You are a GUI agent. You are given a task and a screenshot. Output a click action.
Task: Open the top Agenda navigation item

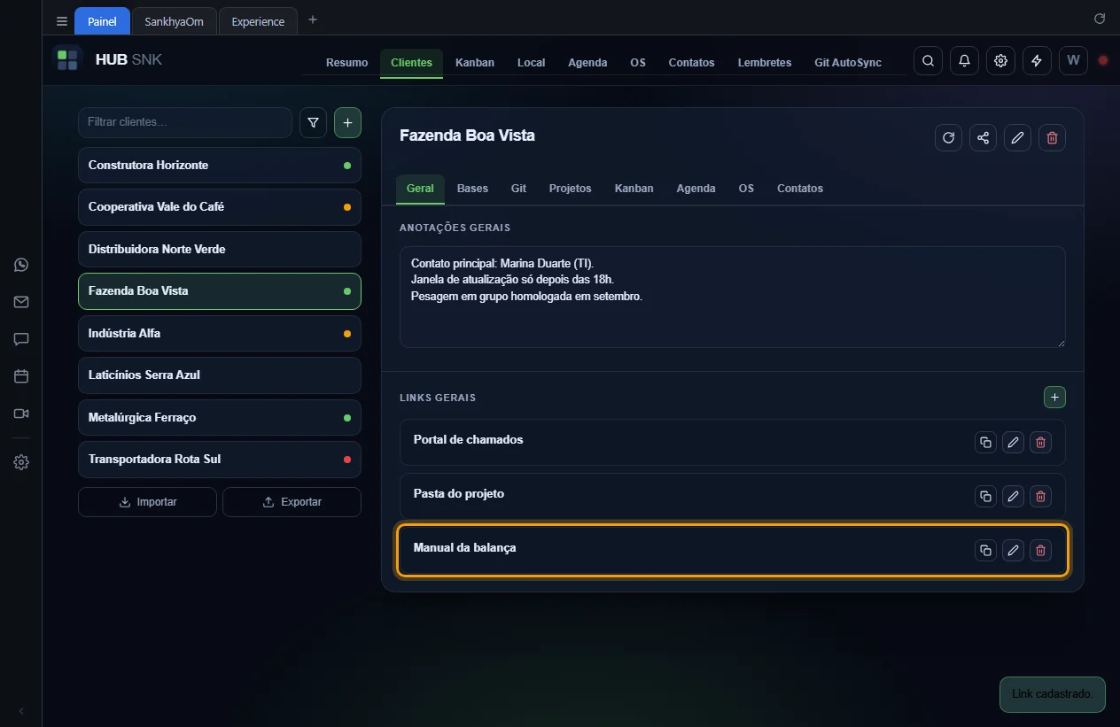tap(587, 62)
